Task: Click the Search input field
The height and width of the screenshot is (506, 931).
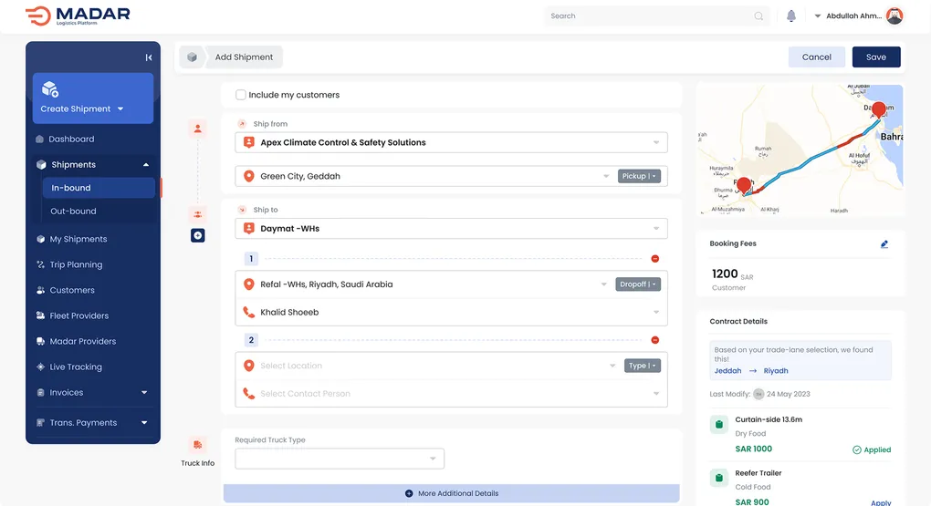Action: (650, 16)
